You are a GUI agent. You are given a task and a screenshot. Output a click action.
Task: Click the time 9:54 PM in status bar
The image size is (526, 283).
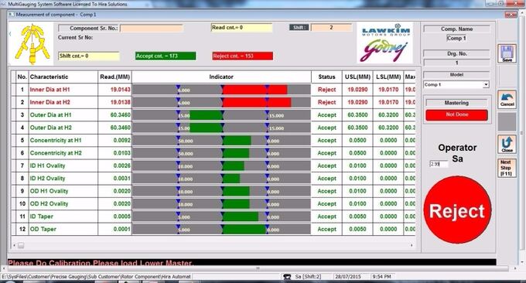tap(381, 277)
